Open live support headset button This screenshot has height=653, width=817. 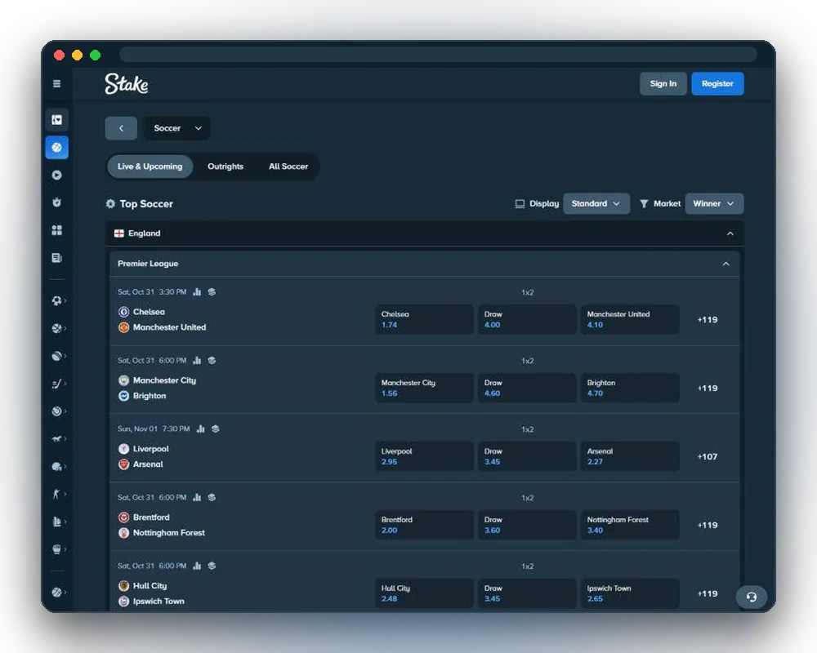751,597
